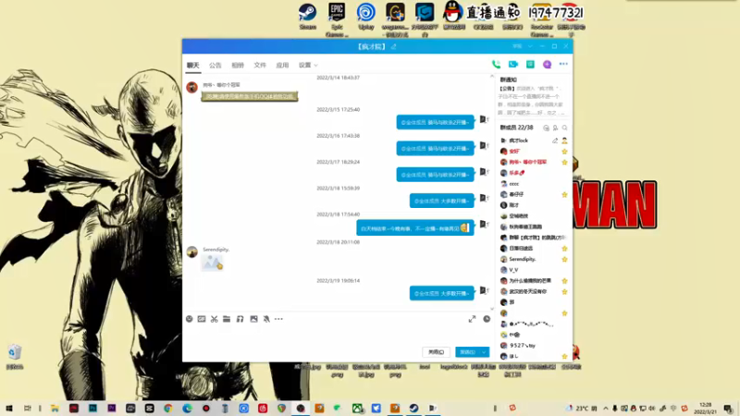Switch to the 相册 tab
The height and width of the screenshot is (416, 740).
pyautogui.click(x=238, y=65)
